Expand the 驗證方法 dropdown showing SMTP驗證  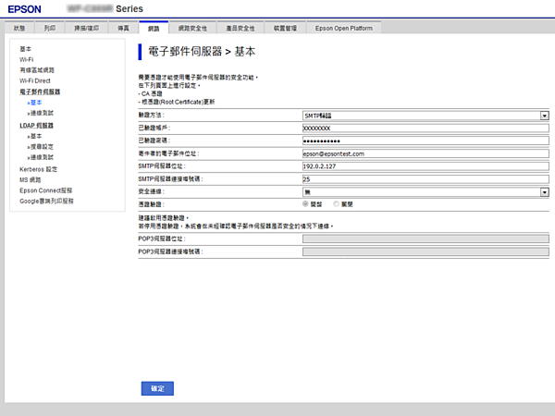coord(425,116)
